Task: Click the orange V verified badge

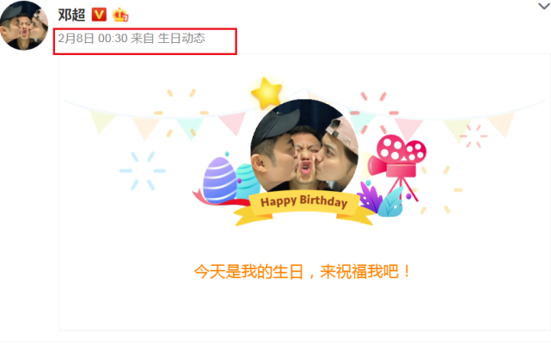Action: [99, 15]
